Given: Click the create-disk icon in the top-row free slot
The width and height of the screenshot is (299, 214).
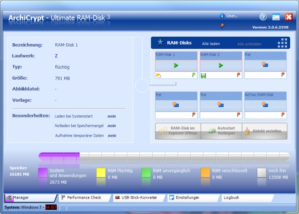Looking at the screenshot, I should coord(265,65).
